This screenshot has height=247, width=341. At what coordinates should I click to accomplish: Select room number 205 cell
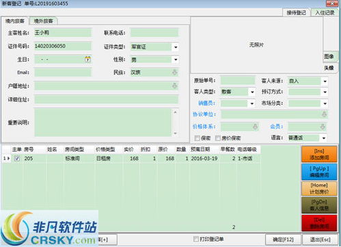click(34, 158)
